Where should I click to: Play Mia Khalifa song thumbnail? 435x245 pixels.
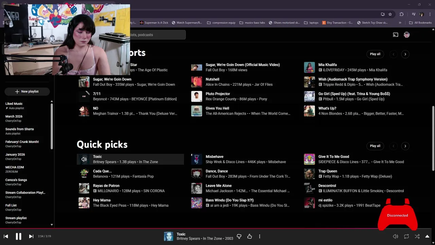309,67
